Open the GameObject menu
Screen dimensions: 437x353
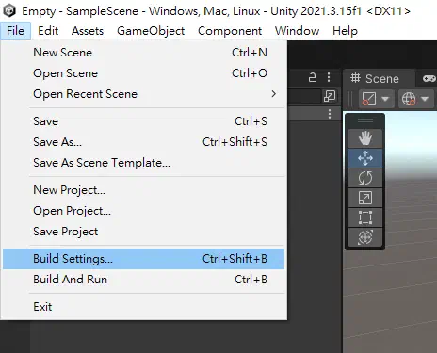151,31
